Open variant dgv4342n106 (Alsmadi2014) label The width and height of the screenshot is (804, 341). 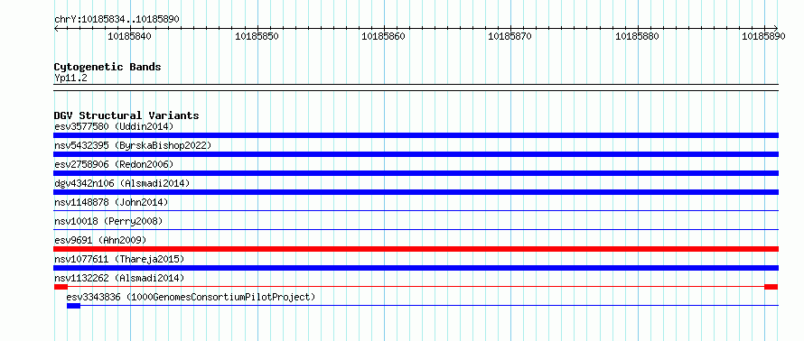click(122, 183)
